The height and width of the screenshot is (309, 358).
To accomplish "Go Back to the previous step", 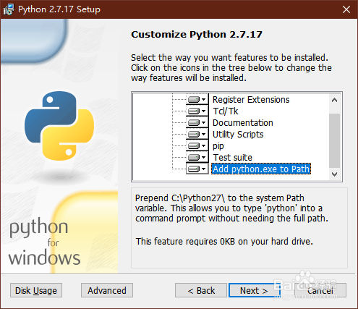I will [201, 290].
